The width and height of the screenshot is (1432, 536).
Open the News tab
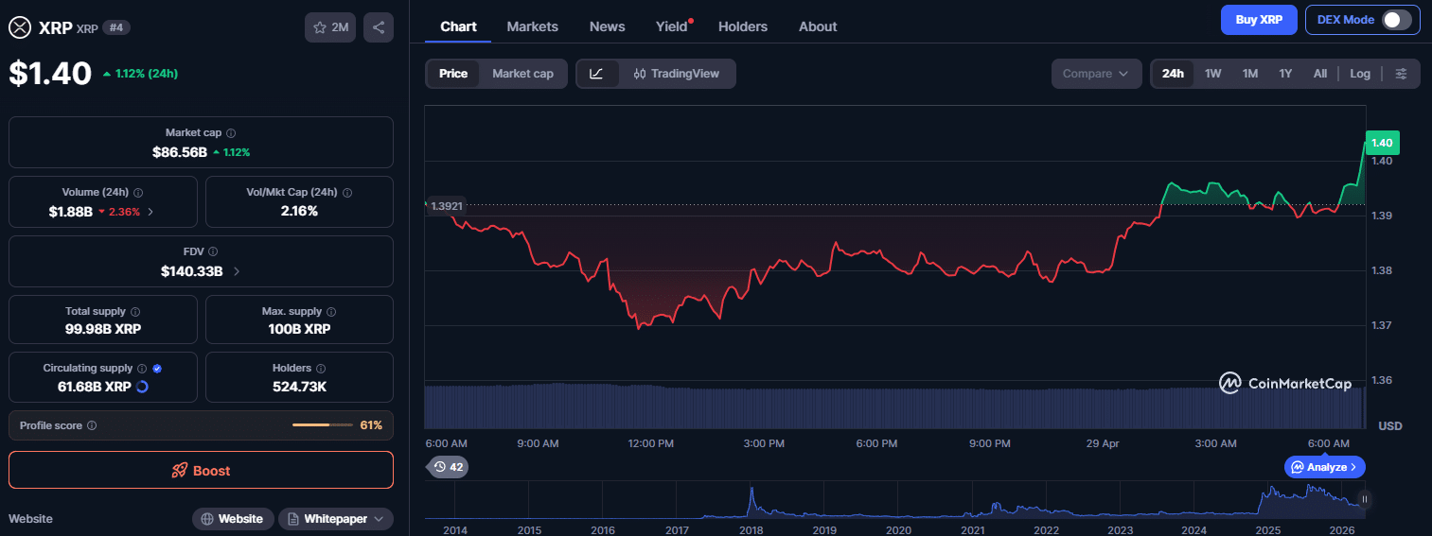click(x=607, y=26)
